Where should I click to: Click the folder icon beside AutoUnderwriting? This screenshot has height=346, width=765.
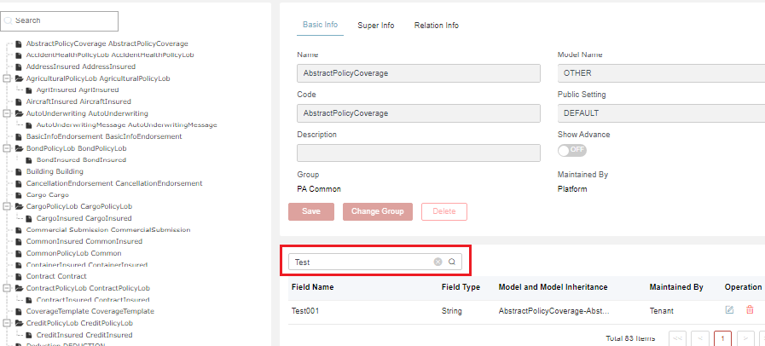pyautogui.click(x=19, y=113)
